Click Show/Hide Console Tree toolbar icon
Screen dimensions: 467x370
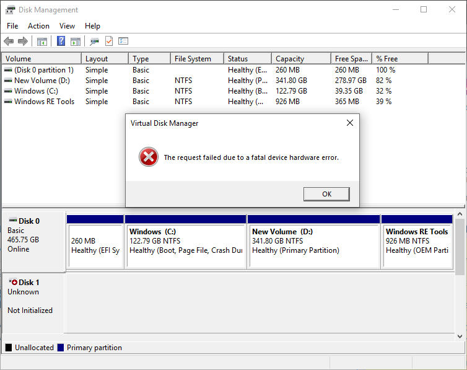(42, 42)
